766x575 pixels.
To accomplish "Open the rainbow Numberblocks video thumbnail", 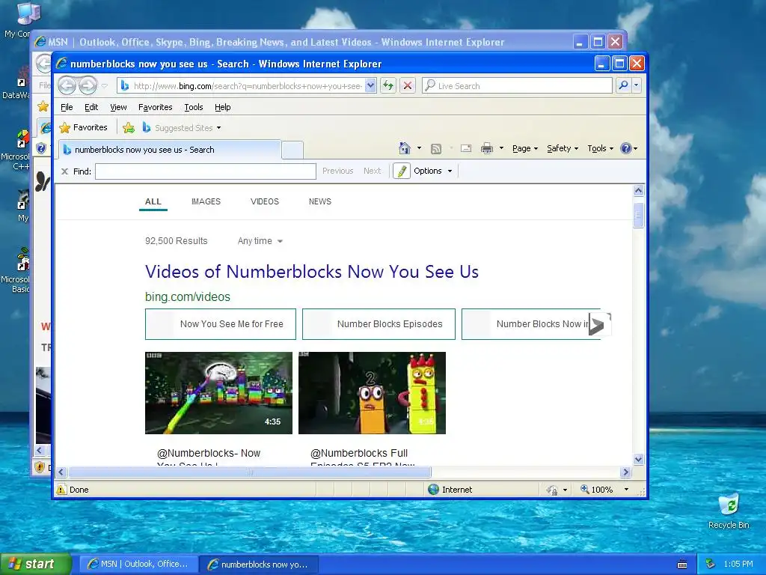I will 218,392.
